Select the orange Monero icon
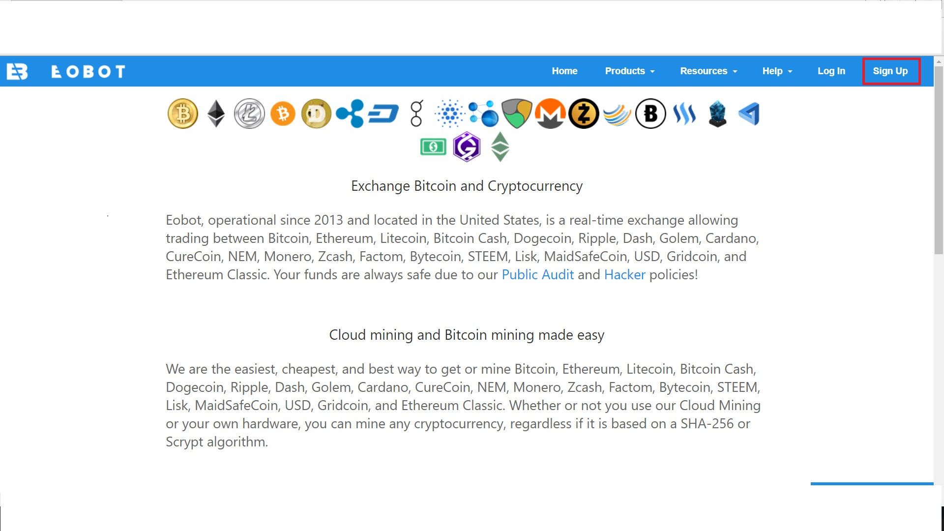This screenshot has height=531, width=944. pyautogui.click(x=550, y=114)
